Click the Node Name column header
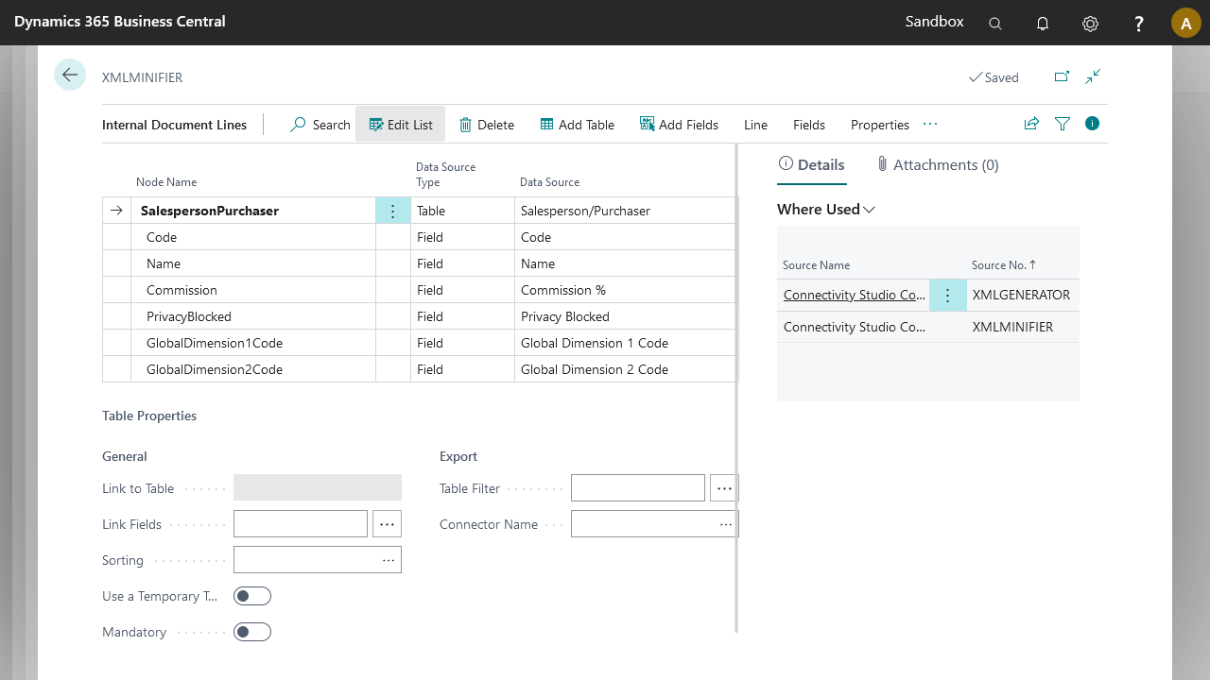Screen dimensions: 1210x680 pos(166,182)
